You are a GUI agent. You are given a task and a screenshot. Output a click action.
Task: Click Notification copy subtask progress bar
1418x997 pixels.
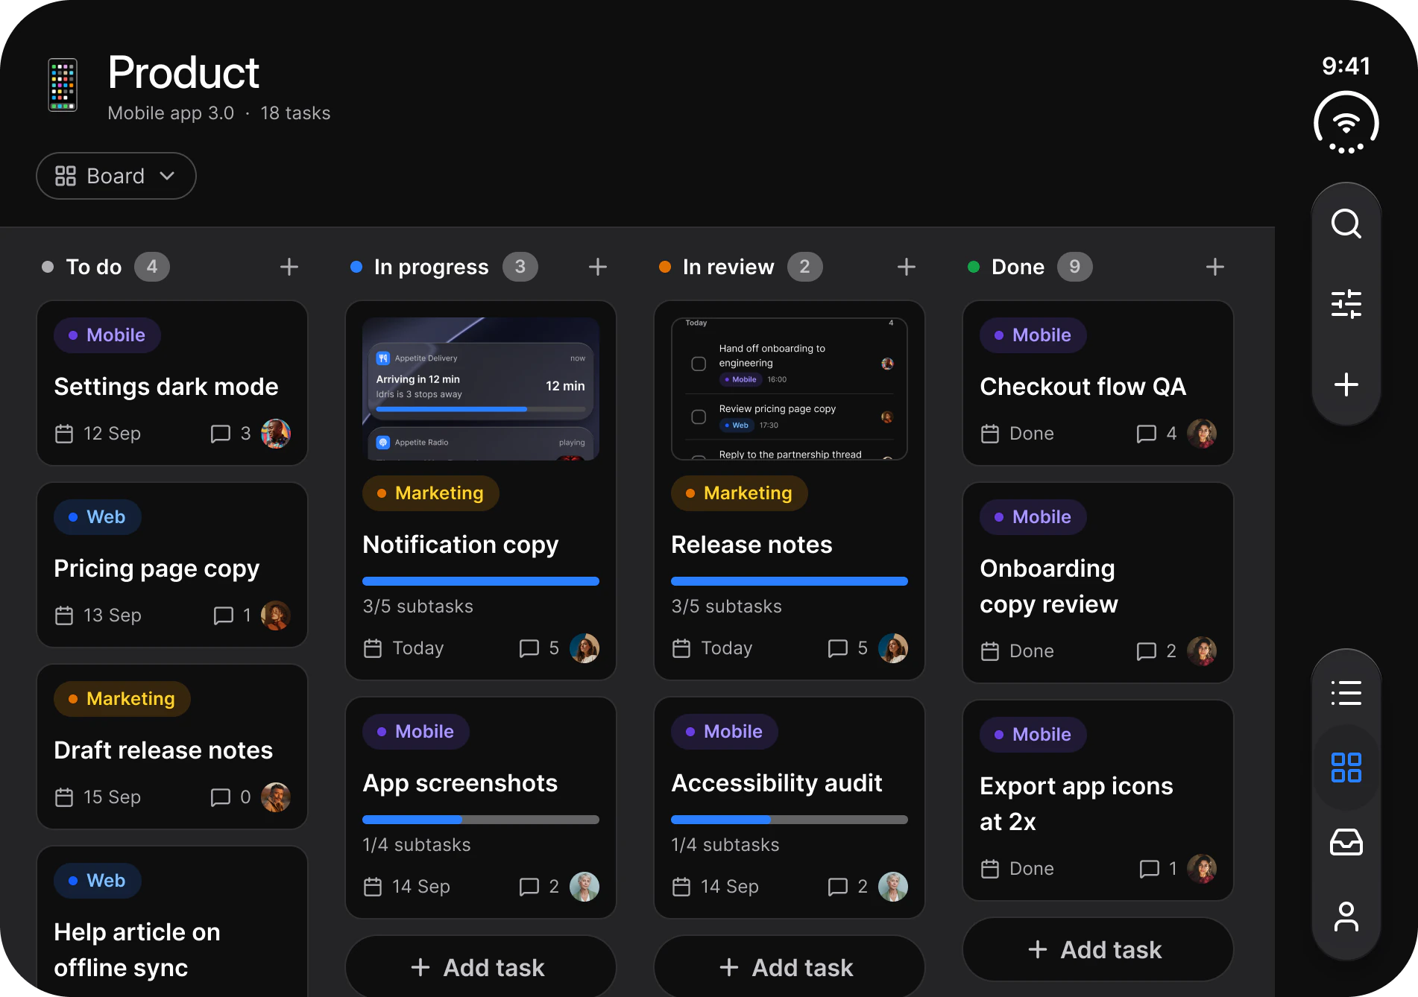coord(481,581)
